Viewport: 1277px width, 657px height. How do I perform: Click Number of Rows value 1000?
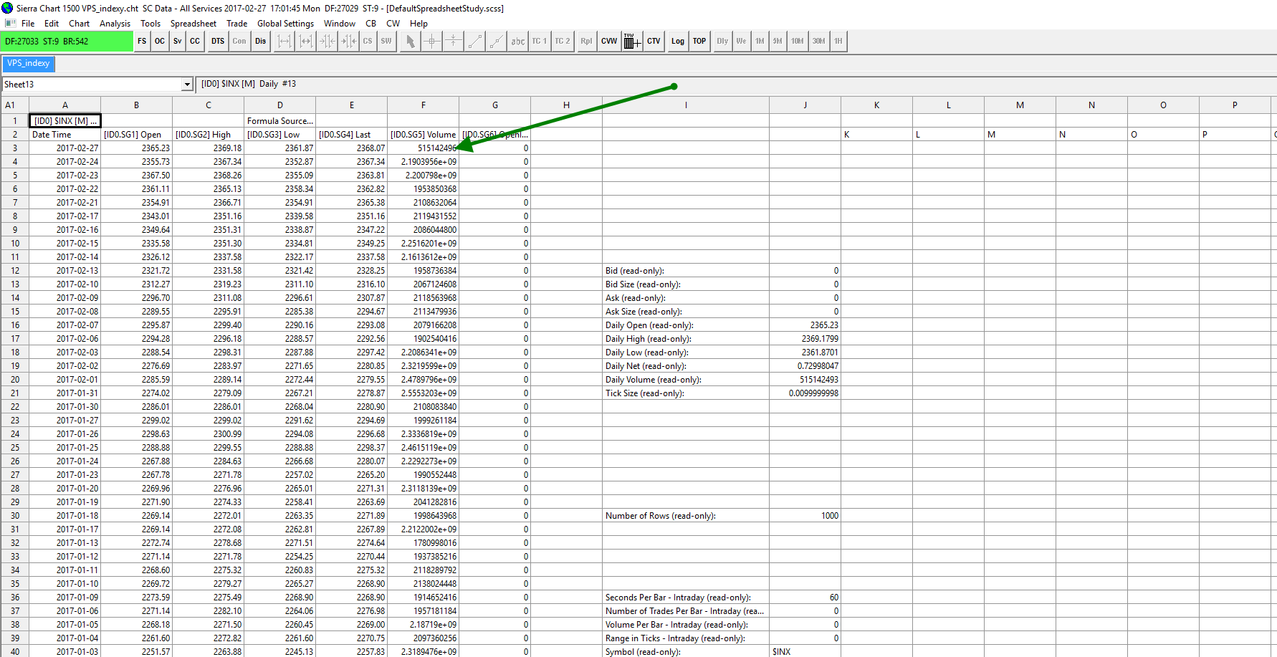pos(805,516)
